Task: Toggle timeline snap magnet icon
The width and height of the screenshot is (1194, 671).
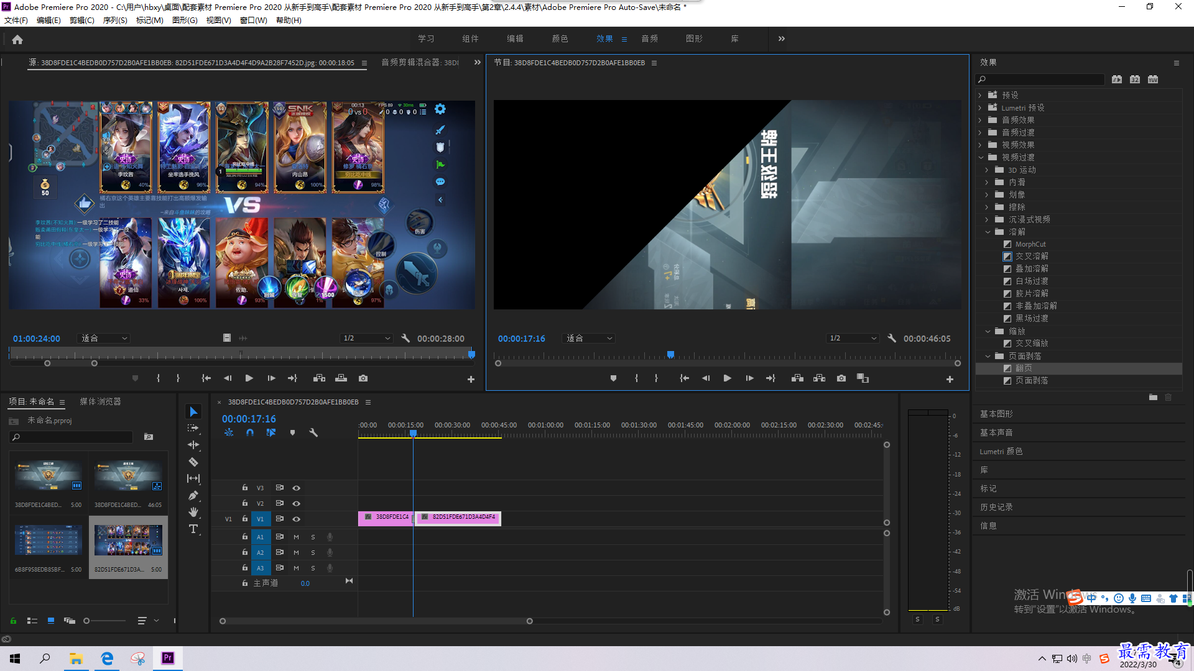Action: 250,432
